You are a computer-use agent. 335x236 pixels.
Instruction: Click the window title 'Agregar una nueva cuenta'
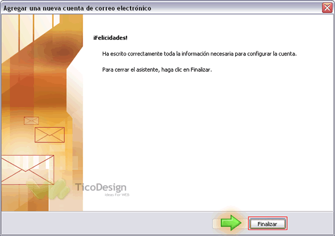(77, 8)
